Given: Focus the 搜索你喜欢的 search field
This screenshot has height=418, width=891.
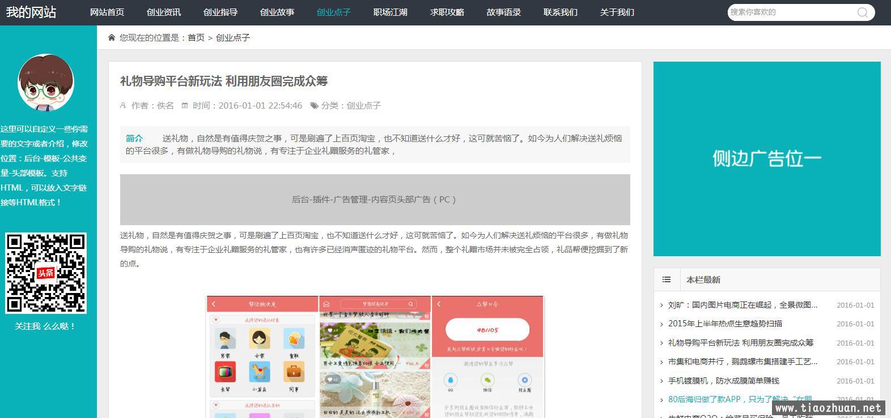Looking at the screenshot, I should (791, 12).
